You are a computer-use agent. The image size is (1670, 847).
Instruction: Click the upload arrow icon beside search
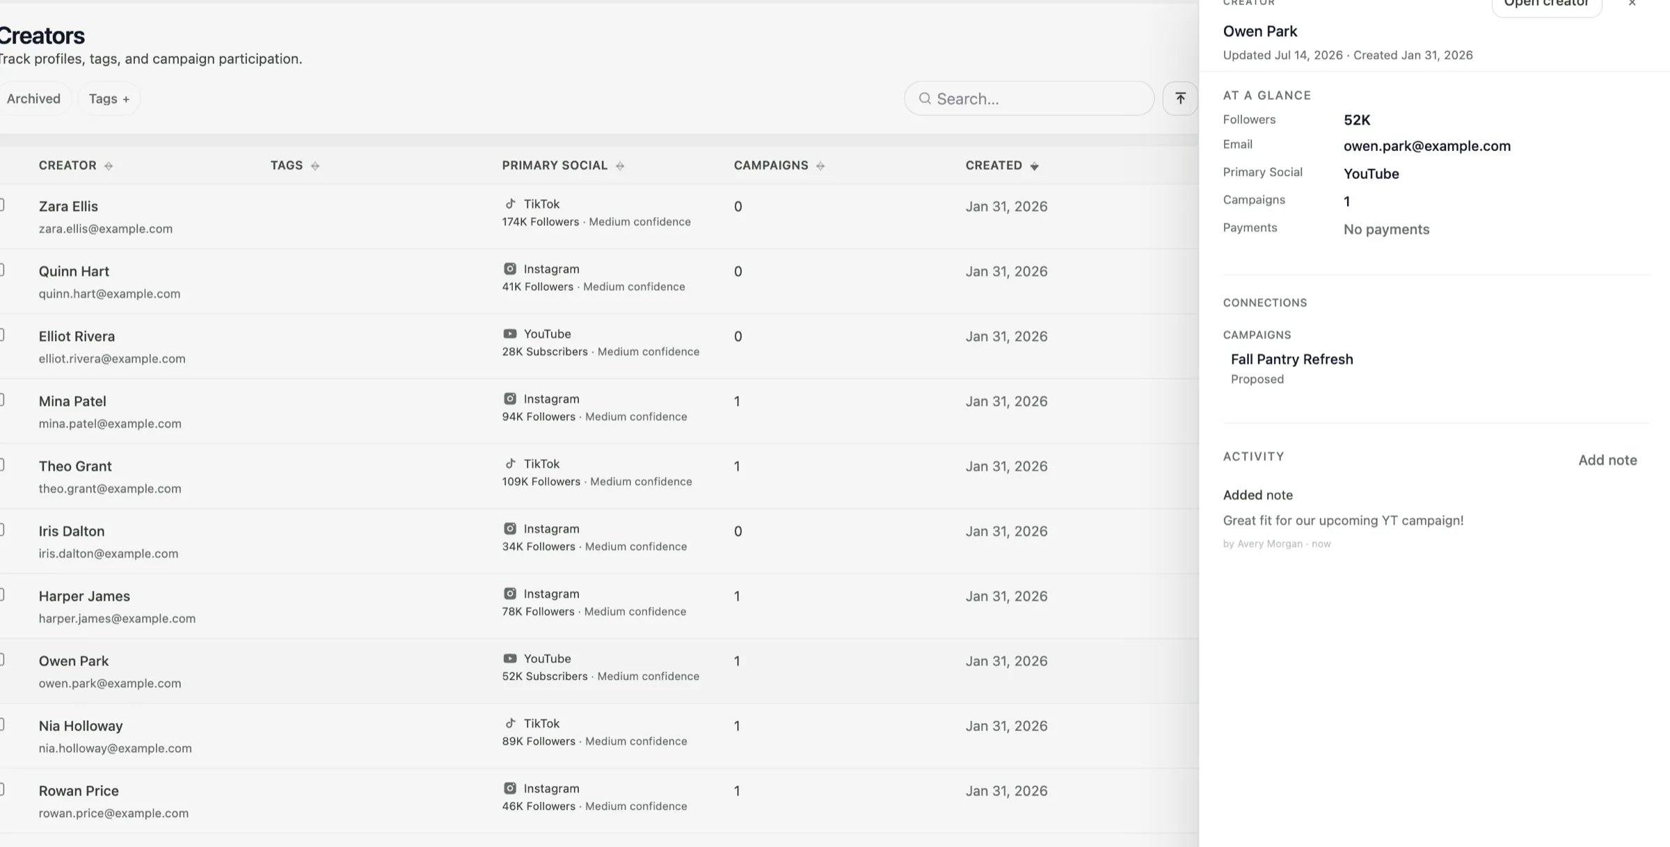1180,98
